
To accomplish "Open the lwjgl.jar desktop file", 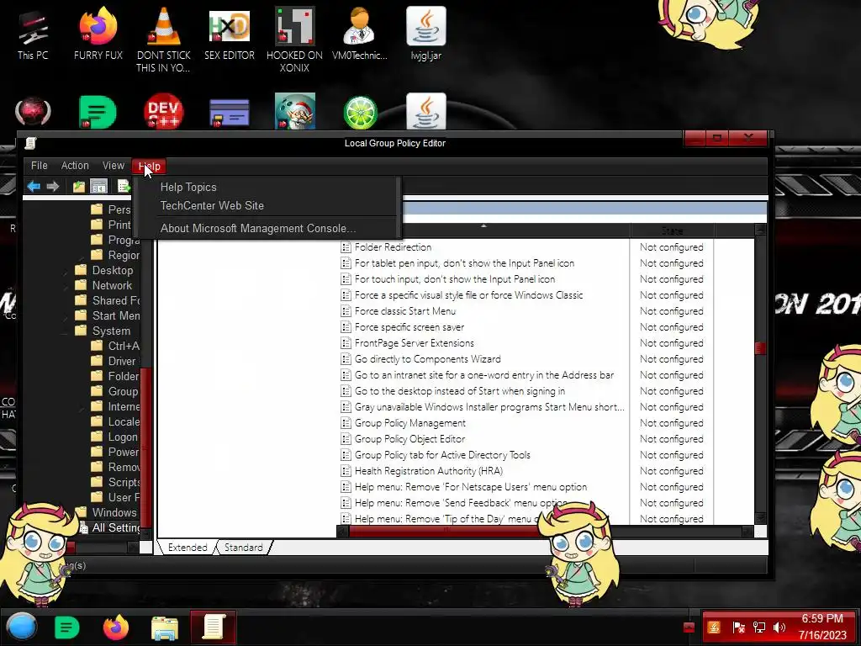I will click(x=426, y=33).
